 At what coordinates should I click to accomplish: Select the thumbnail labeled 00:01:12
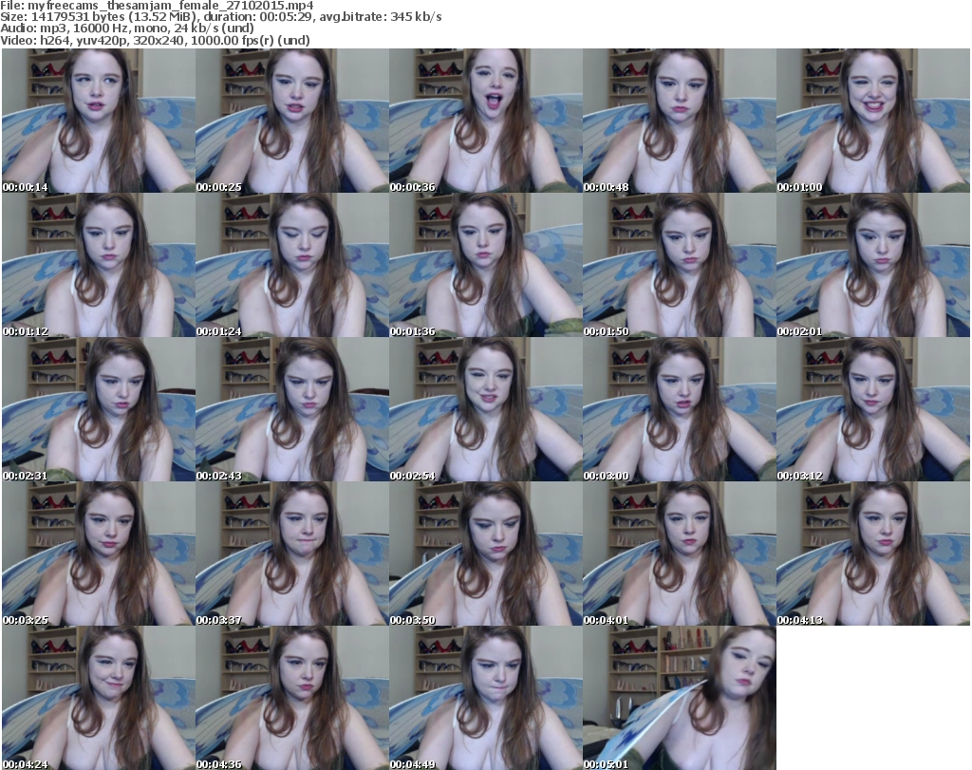pos(99,265)
